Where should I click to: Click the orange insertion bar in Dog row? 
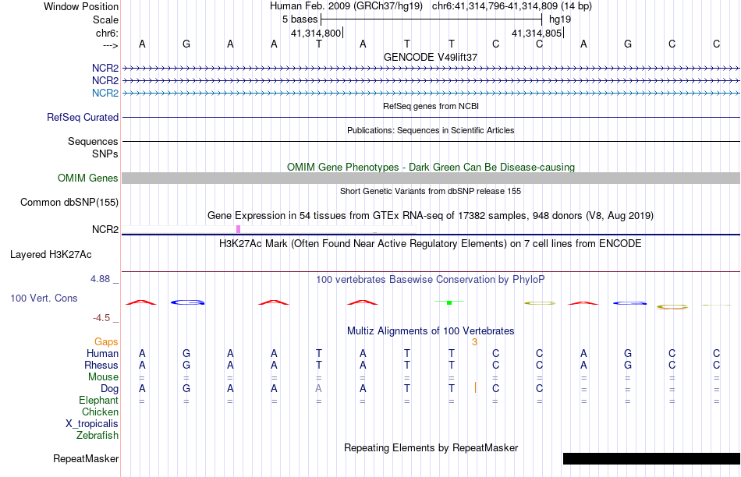(x=475, y=387)
